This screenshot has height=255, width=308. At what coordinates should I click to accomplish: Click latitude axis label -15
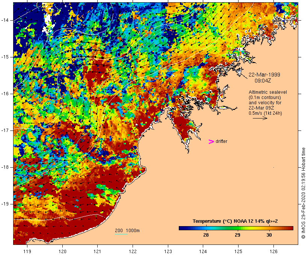click(5, 57)
